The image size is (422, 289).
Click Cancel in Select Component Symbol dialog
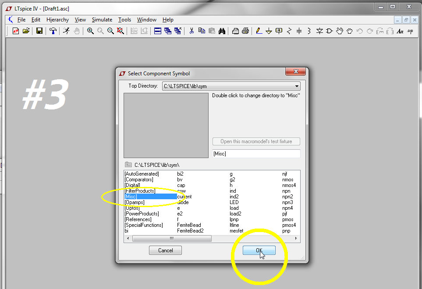pyautogui.click(x=165, y=250)
